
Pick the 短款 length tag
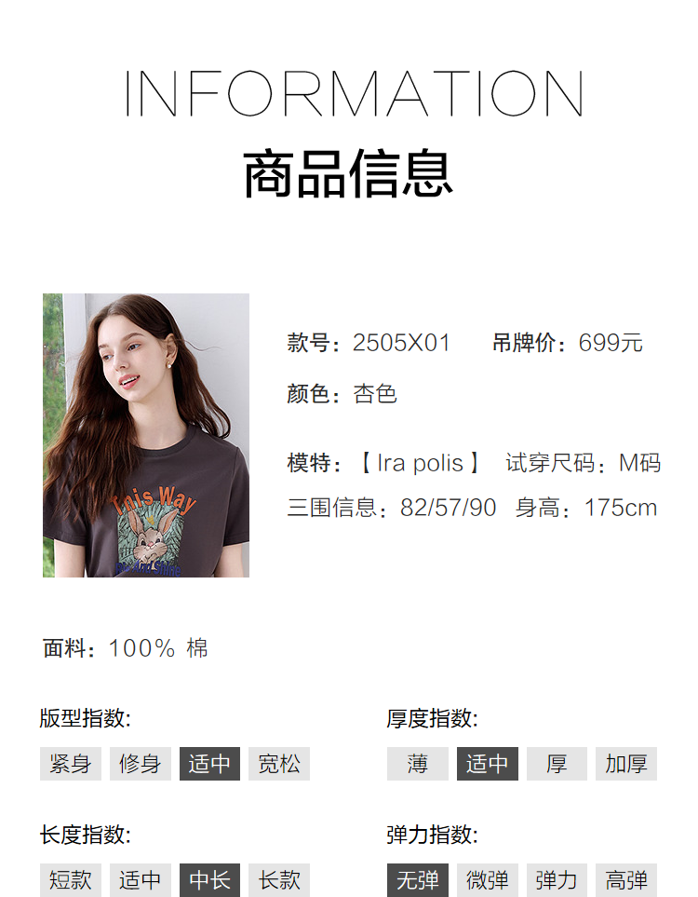[71, 880]
